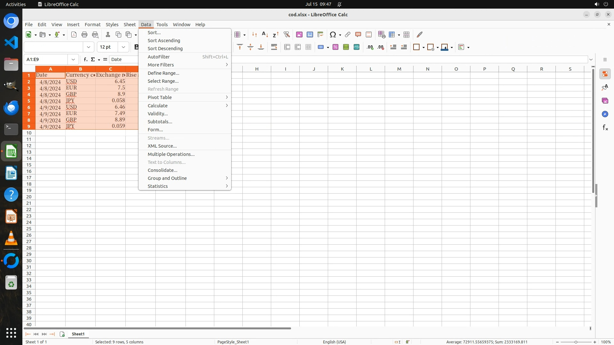
Task: Open Thunderbird from the Ubuntu dock
Action: 11,108
